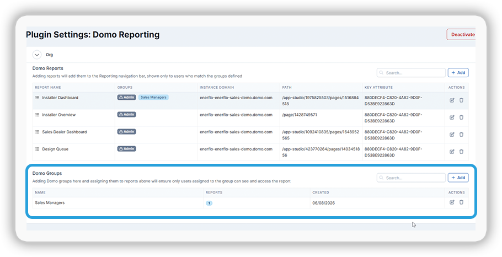Click the Admin tag on Design Queue

[126, 148]
